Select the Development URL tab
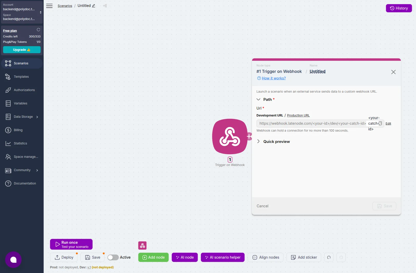416x273 pixels. [270, 115]
